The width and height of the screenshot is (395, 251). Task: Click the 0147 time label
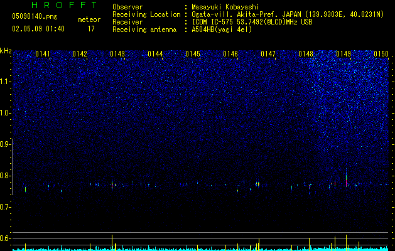(x=268, y=54)
